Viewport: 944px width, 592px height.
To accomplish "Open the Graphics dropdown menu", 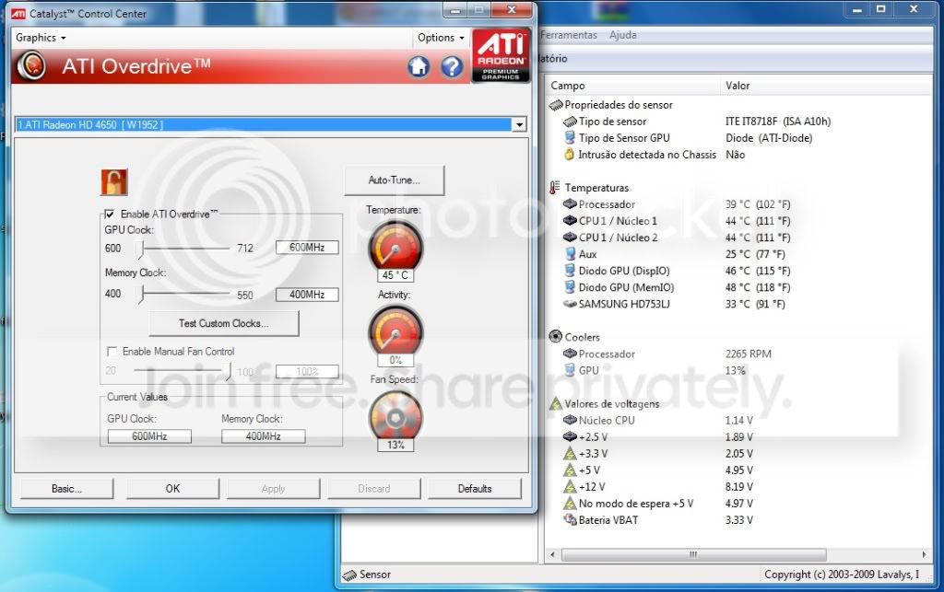I will point(41,38).
